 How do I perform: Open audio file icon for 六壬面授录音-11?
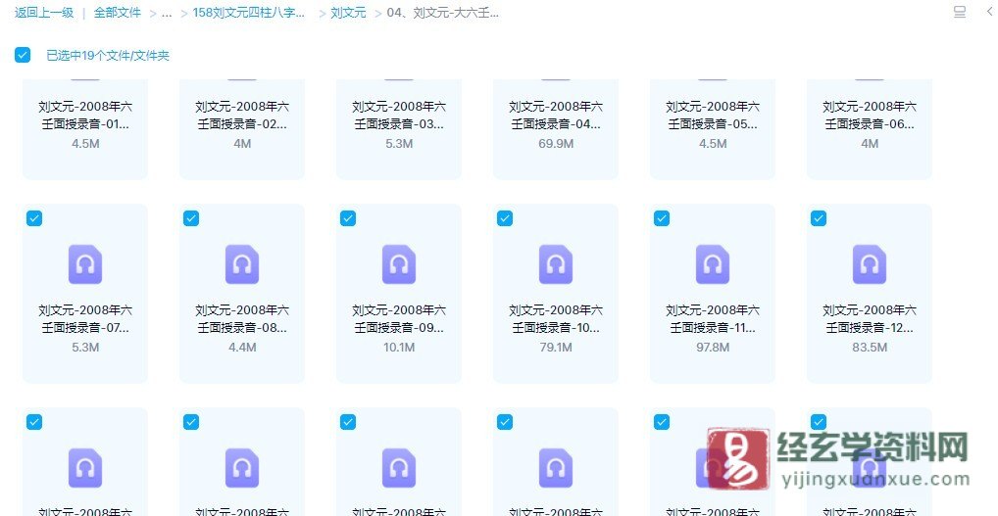tap(713, 264)
